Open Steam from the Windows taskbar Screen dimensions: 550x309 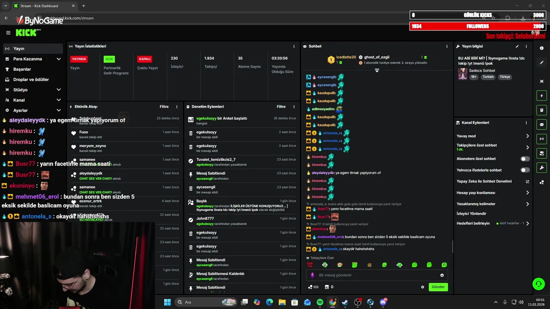(x=345, y=302)
